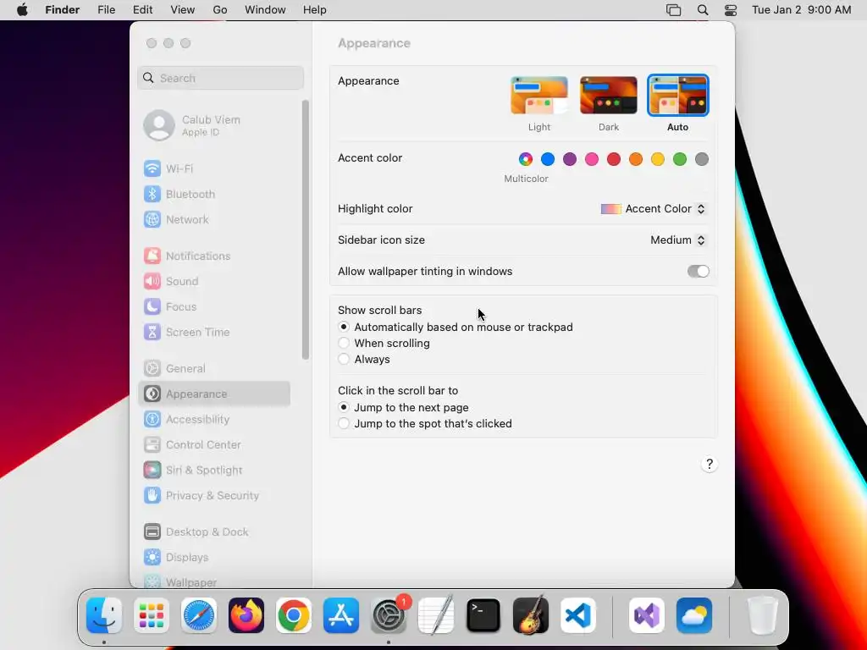
Task: Open Visual Studio from the Dock
Action: click(x=647, y=615)
